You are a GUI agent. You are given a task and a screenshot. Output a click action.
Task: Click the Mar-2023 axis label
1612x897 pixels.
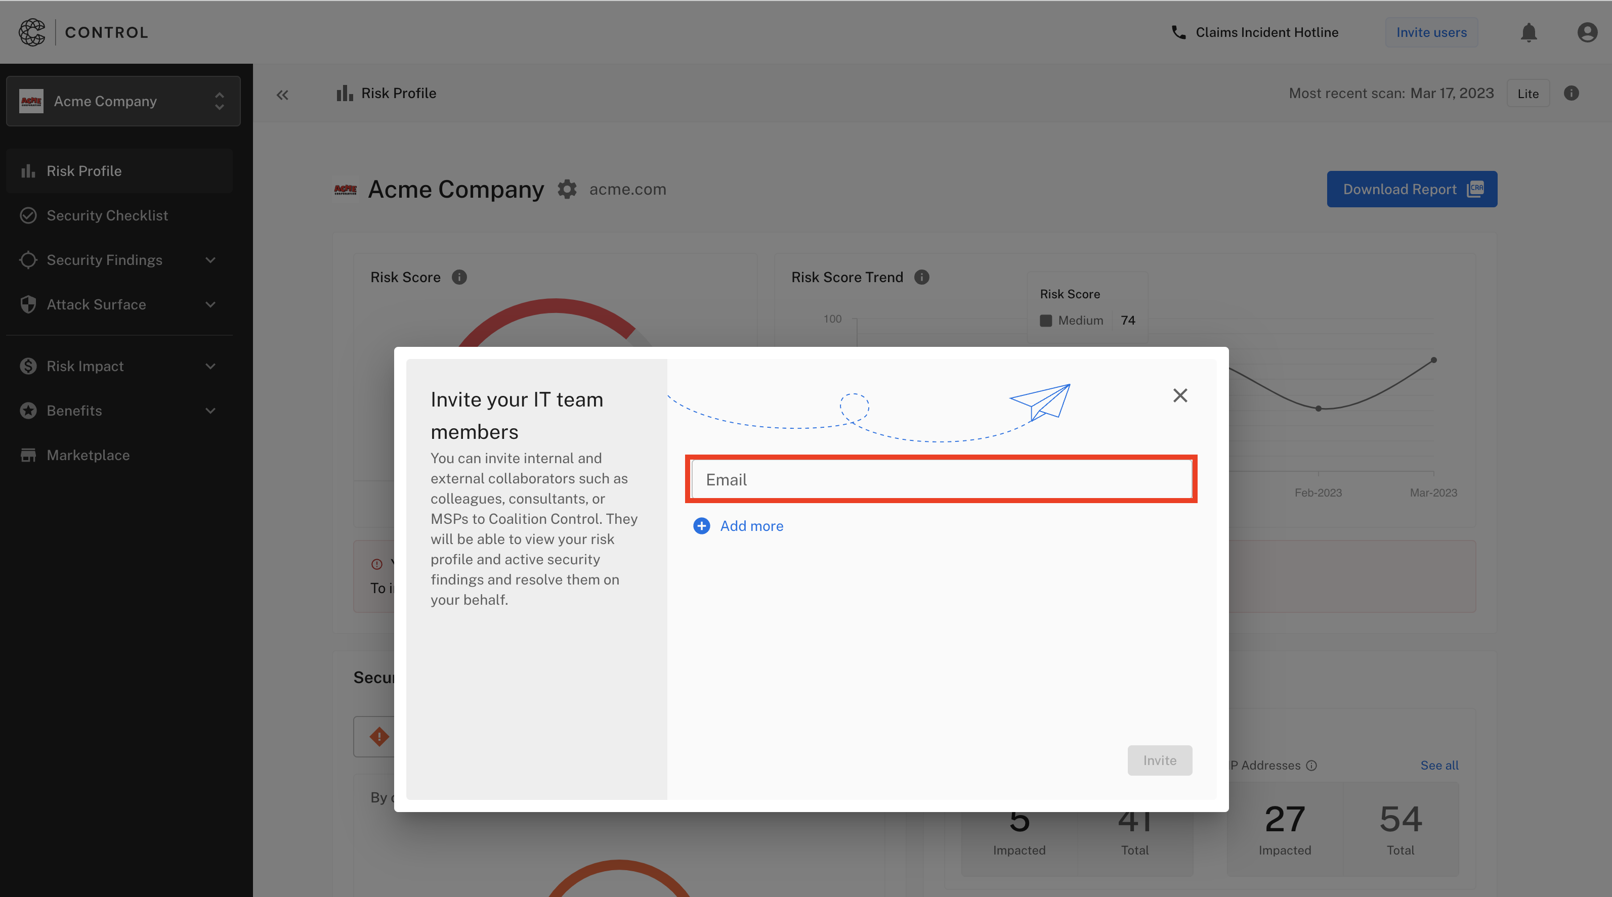[x=1433, y=493]
